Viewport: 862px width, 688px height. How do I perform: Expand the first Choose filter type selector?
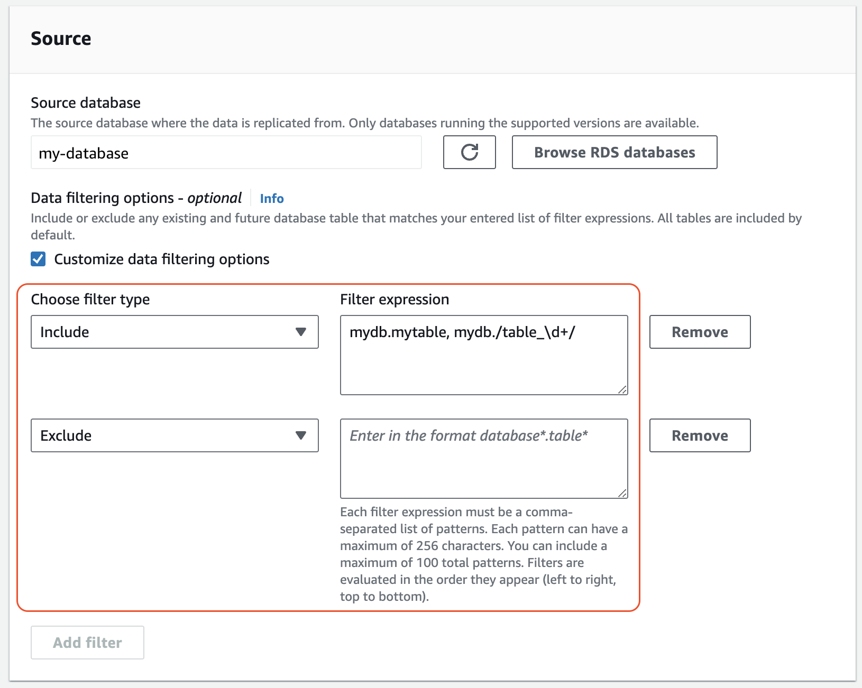(175, 332)
